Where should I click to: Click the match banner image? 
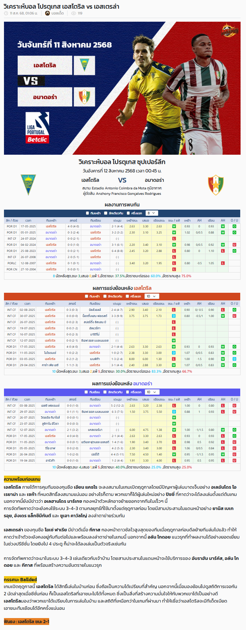(122, 88)
